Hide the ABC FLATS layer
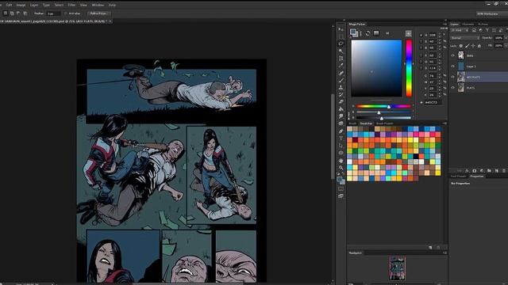The image size is (508, 285). [x=453, y=77]
